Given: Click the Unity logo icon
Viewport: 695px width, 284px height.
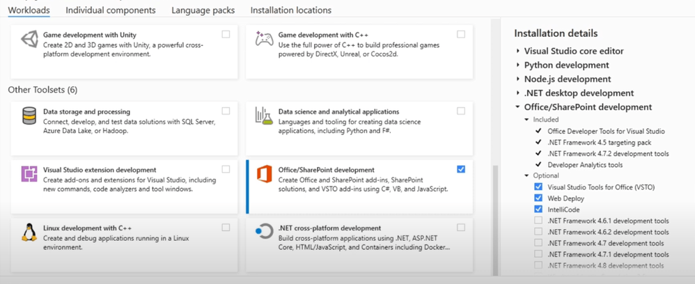Looking at the screenshot, I should coord(30,39).
